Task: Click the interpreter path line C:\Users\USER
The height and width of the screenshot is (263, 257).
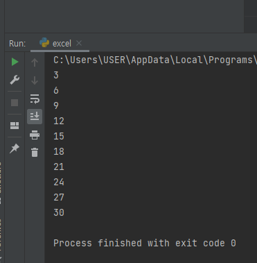Action: (x=155, y=60)
